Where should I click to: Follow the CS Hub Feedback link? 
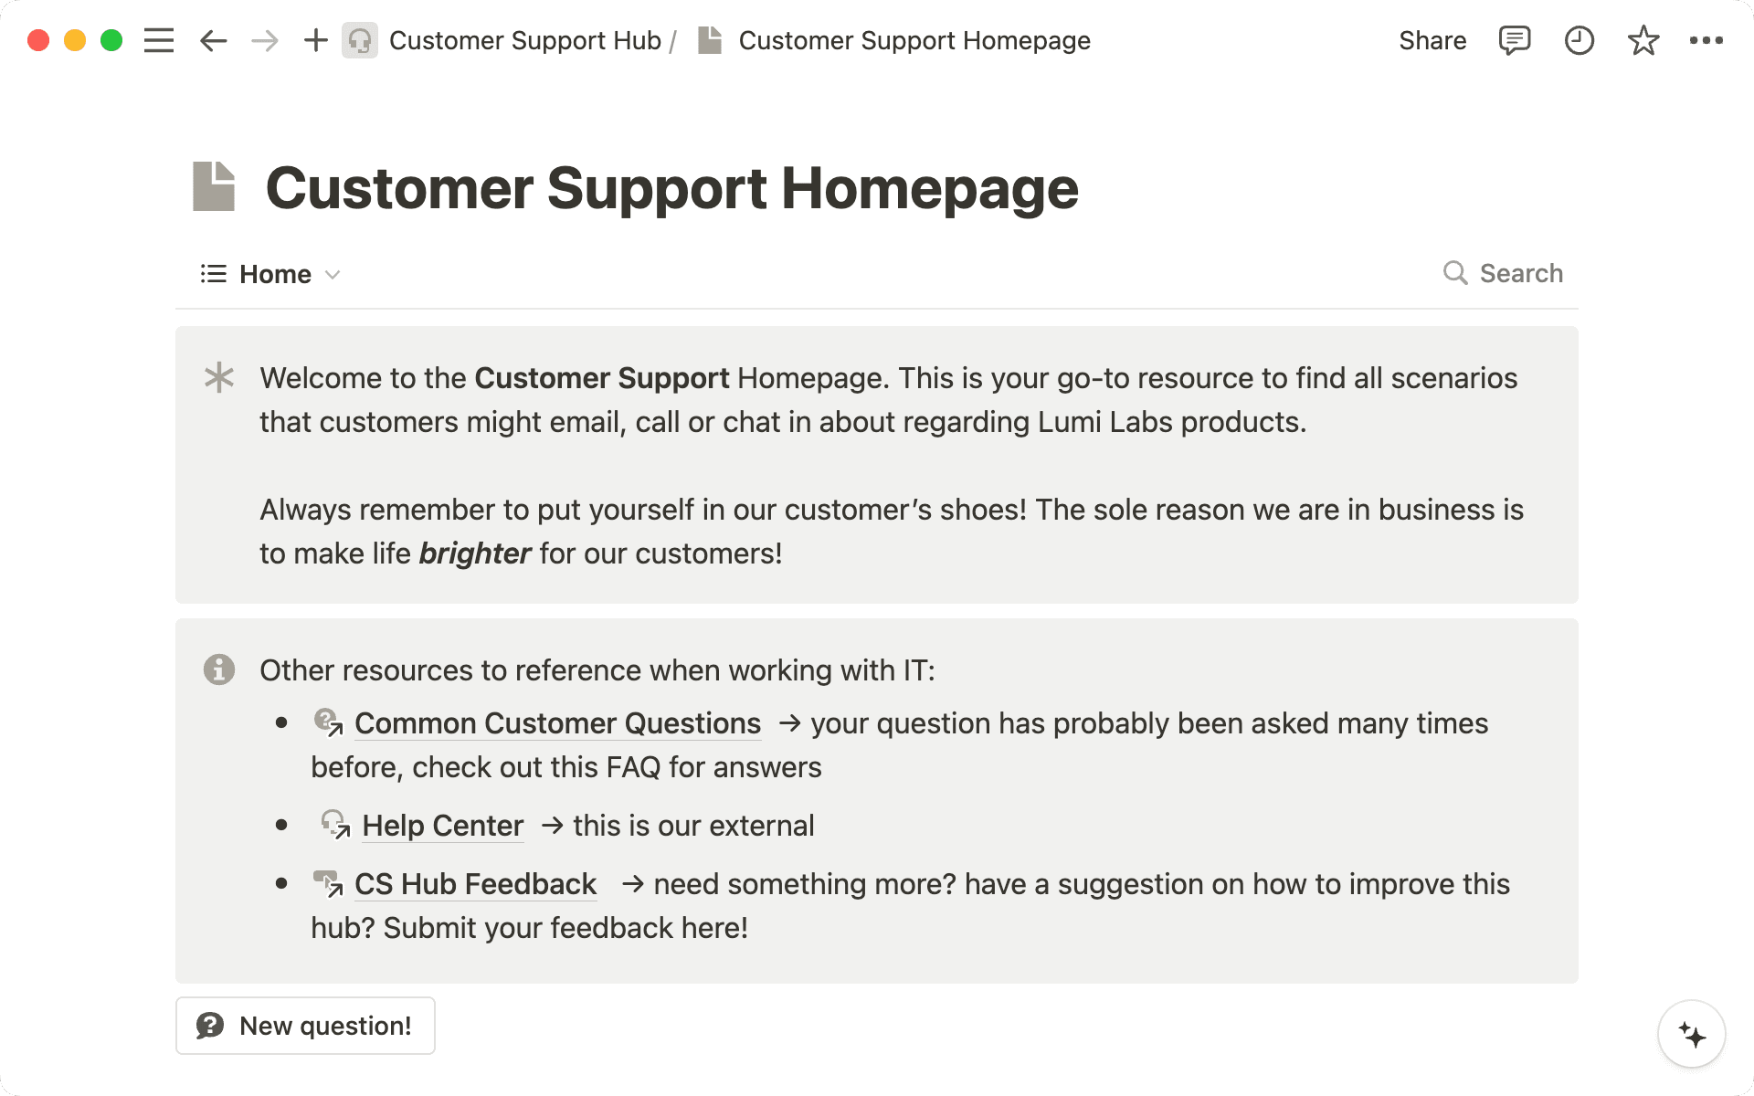[474, 884]
